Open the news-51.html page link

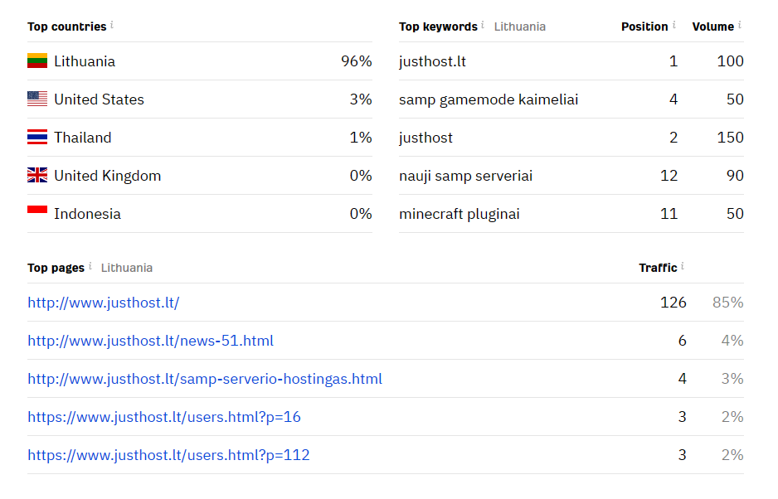150,341
